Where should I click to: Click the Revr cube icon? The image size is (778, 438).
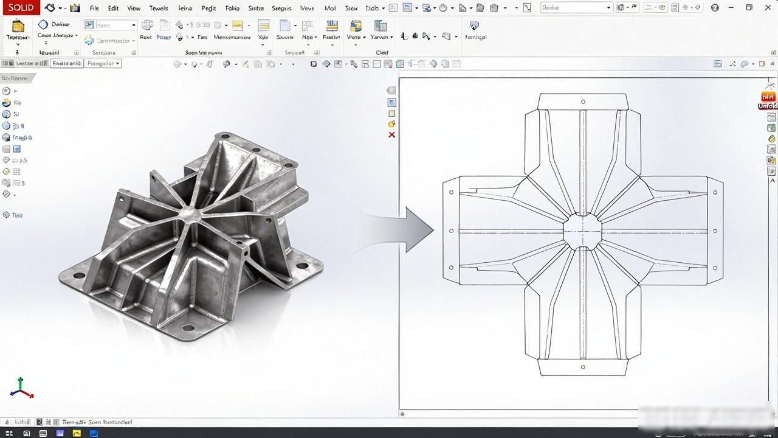tap(146, 26)
